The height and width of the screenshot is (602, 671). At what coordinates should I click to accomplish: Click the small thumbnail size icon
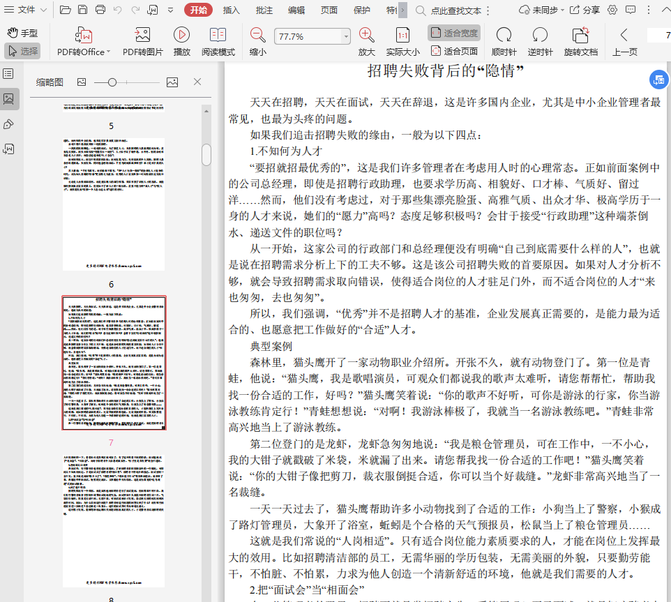[x=82, y=82]
